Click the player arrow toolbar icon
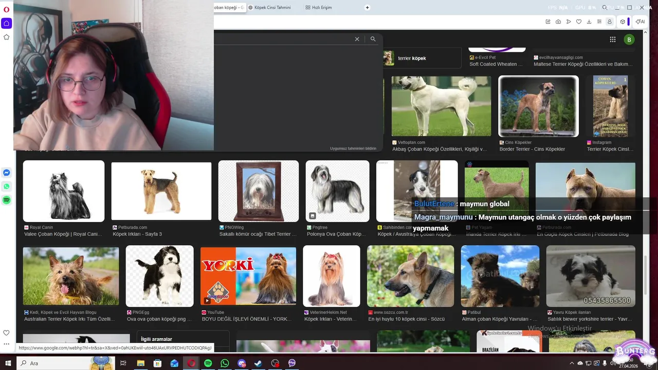This screenshot has width=658, height=370. tap(569, 22)
